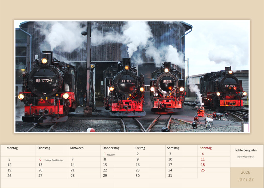The image size is (264, 188).
Task: Click locomotive number plate 99 1785-7
Action: coord(230,86)
